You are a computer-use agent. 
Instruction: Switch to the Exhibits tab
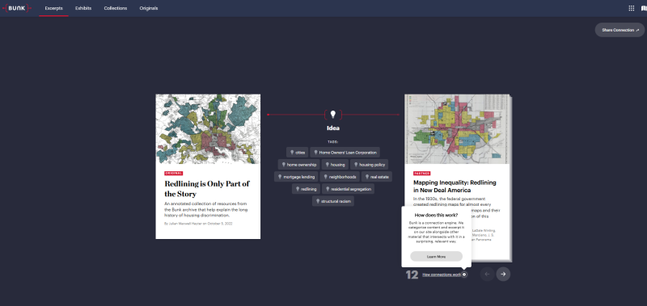point(83,8)
